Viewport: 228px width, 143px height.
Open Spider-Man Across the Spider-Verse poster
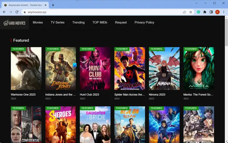[x=130, y=69]
